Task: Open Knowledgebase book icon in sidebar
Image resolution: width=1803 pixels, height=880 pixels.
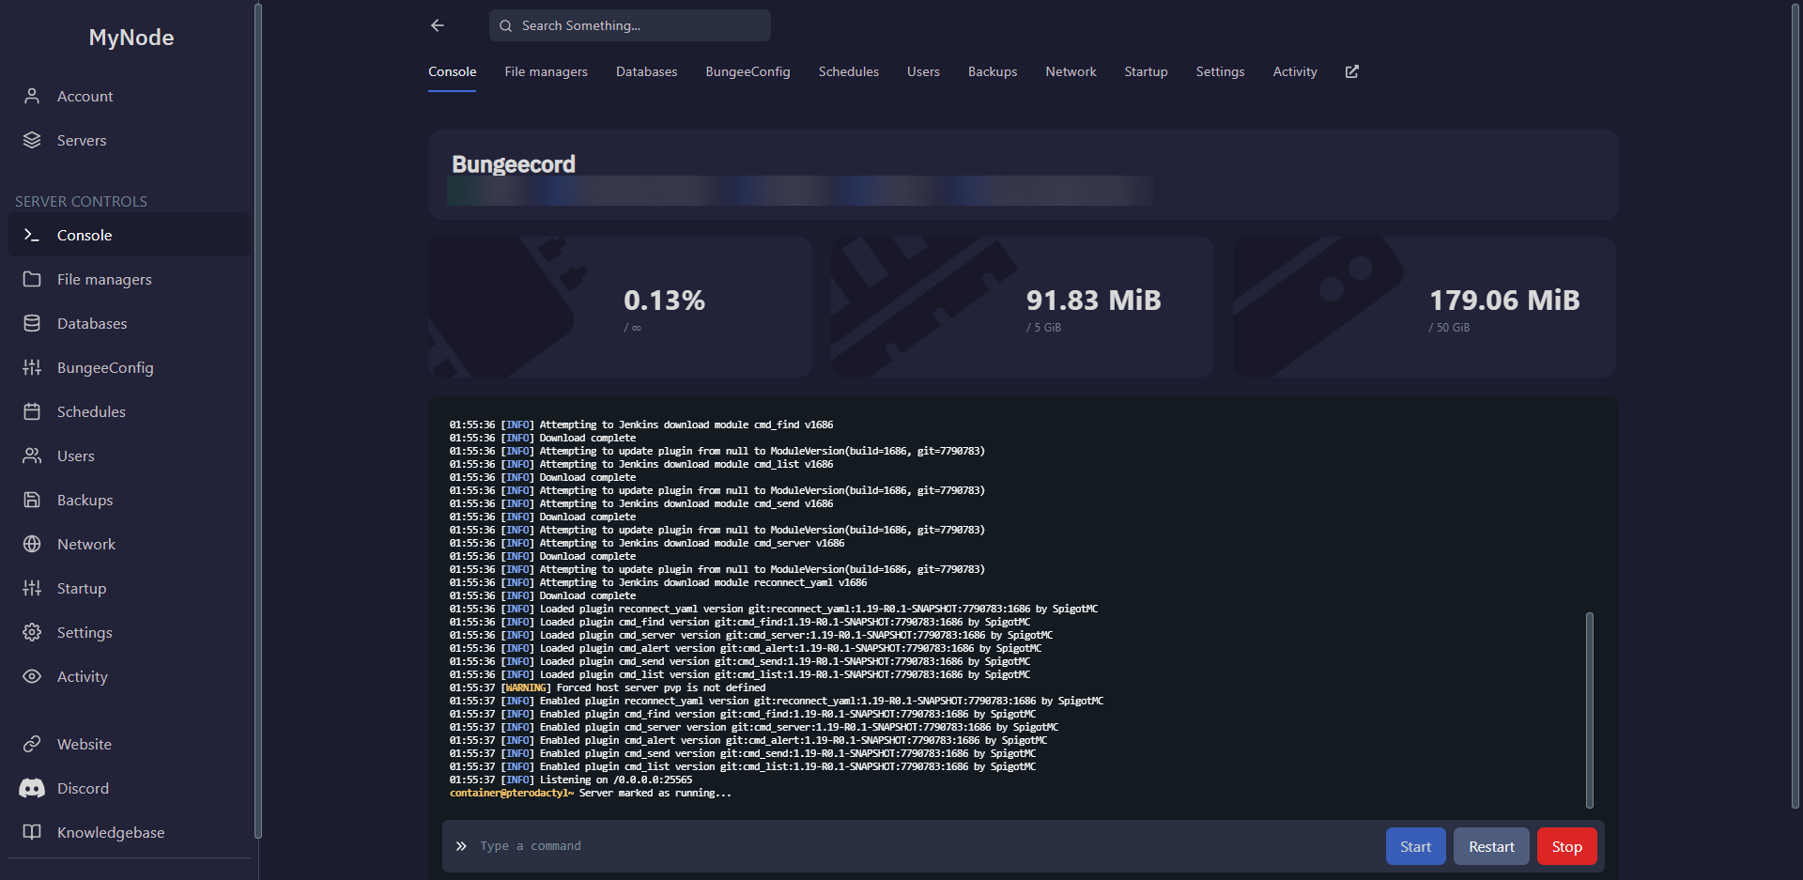Action: pos(32,832)
